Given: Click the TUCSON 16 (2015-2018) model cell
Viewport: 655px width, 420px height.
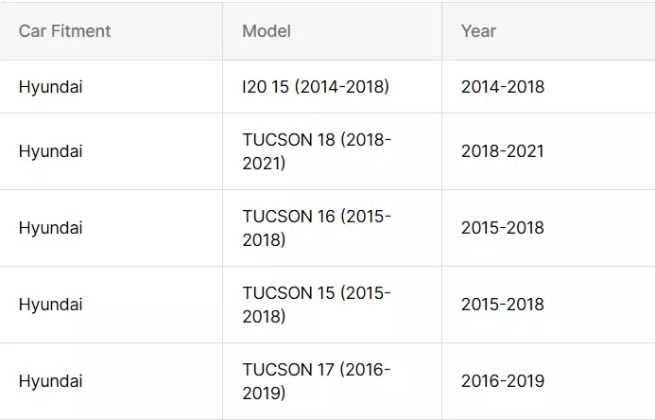Looking at the screenshot, I should tap(317, 228).
